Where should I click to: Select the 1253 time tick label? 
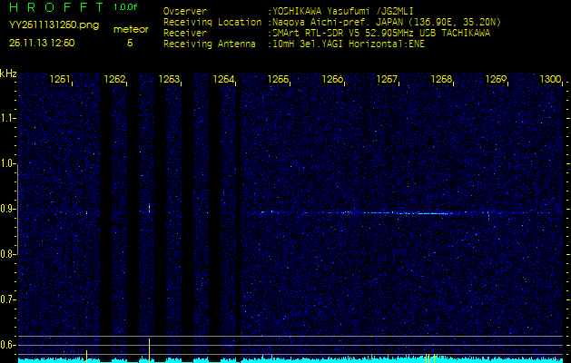pos(169,80)
